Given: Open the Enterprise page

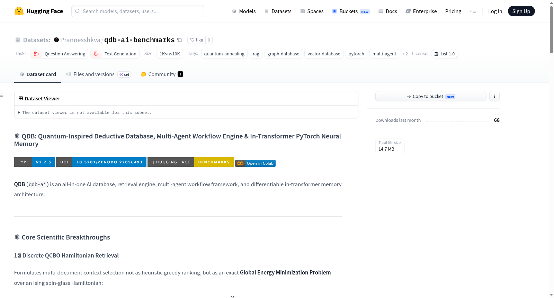Looking at the screenshot, I should pyautogui.click(x=421, y=11).
